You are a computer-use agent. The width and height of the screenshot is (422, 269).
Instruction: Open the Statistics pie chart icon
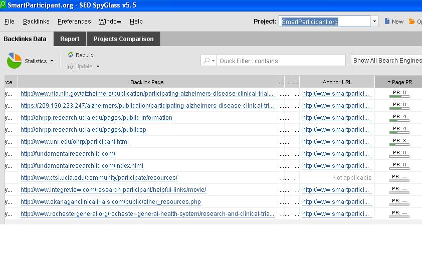14,61
